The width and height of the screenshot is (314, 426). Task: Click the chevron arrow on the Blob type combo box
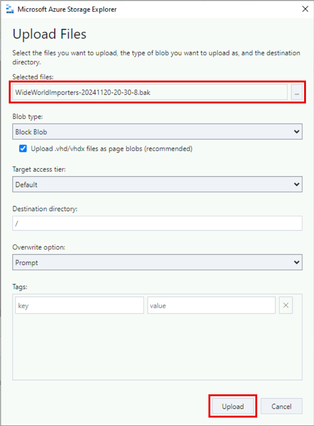297,132
